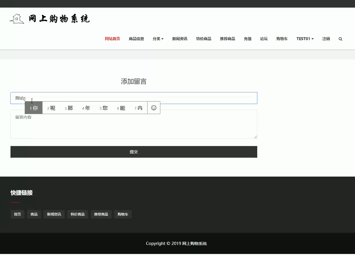Select 网站首页 in the navigation bar
This screenshot has width=355, height=256.
pyautogui.click(x=112, y=39)
